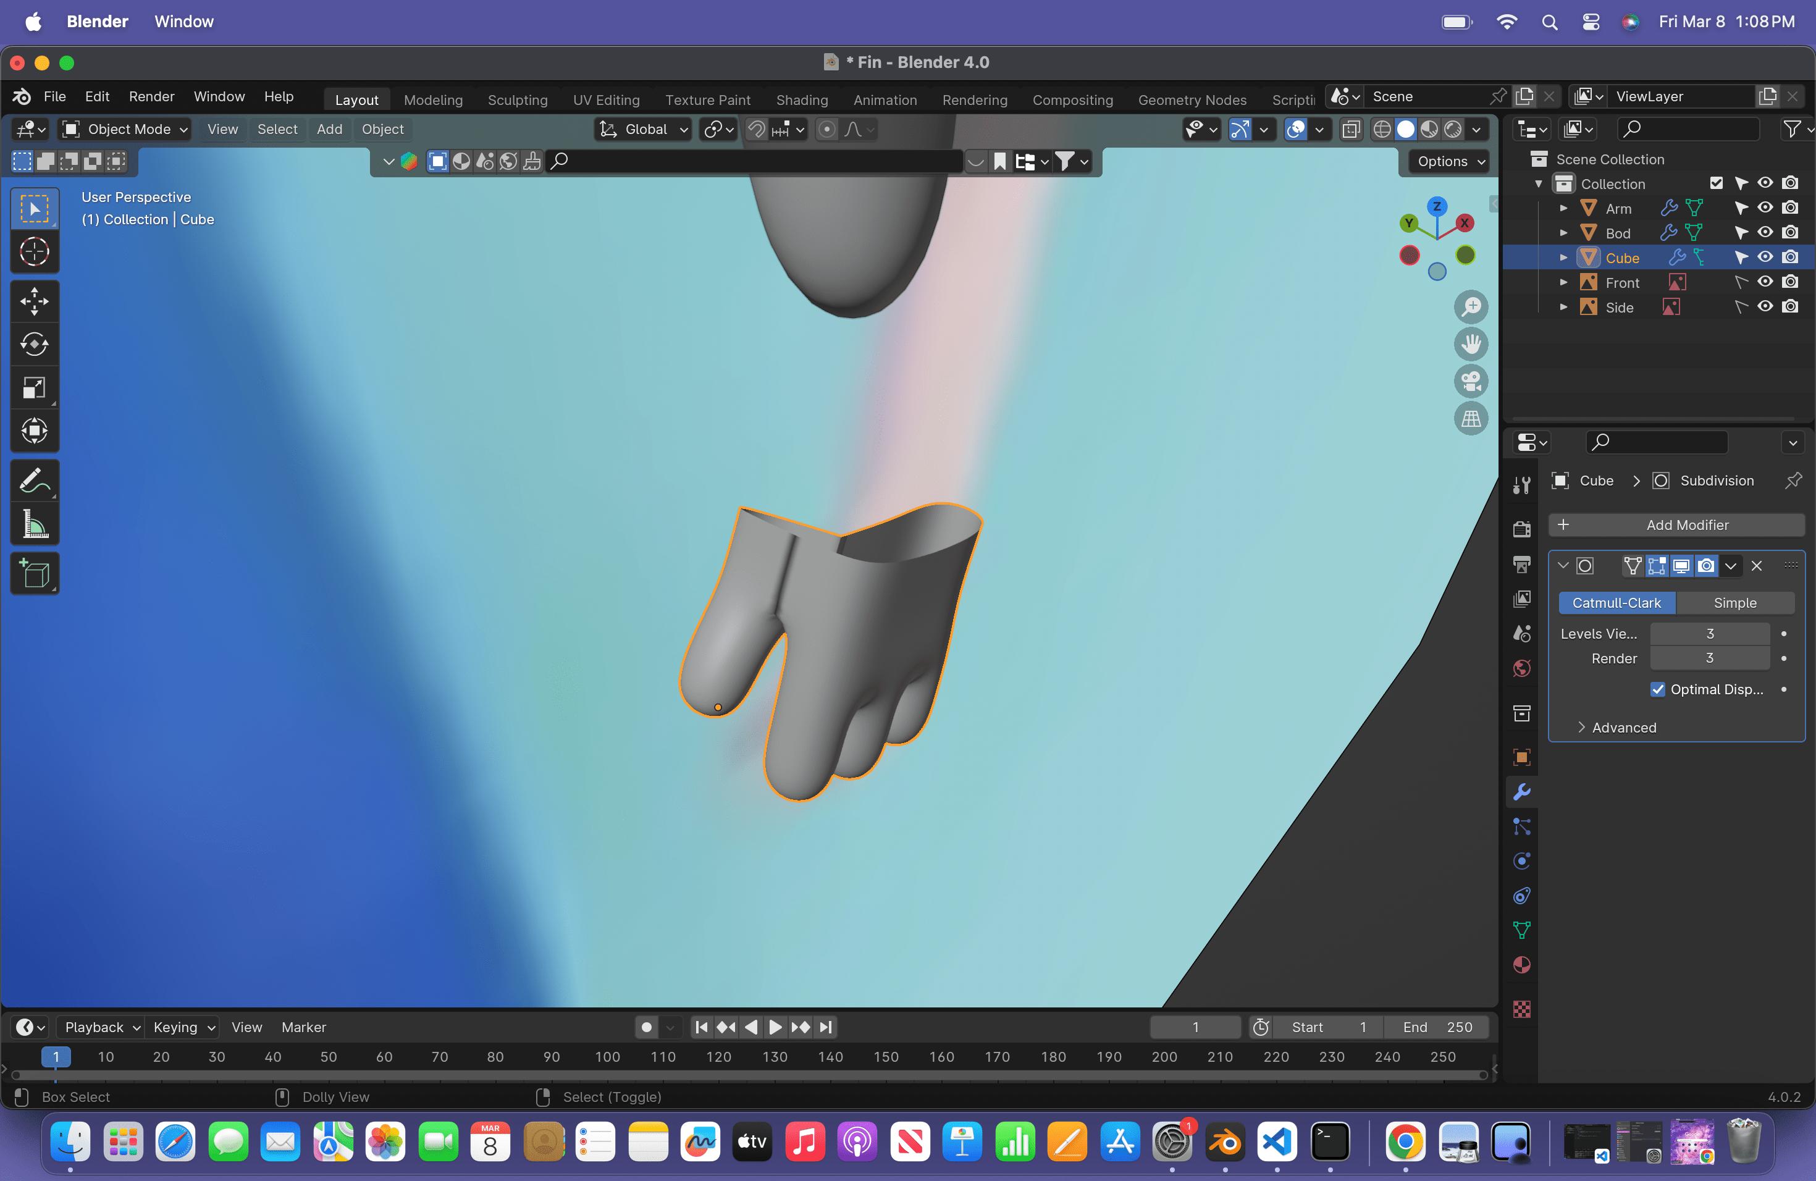Open the viewport Add menu
1816x1181 pixels.
tap(329, 129)
